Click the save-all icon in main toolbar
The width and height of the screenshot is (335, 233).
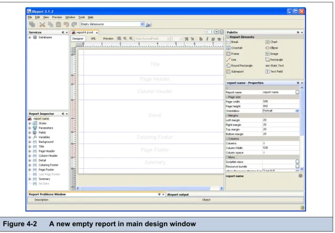tap(32, 24)
